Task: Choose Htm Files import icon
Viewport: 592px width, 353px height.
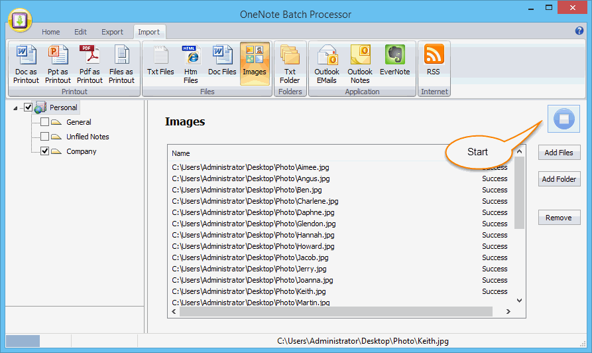Action: pos(191,64)
